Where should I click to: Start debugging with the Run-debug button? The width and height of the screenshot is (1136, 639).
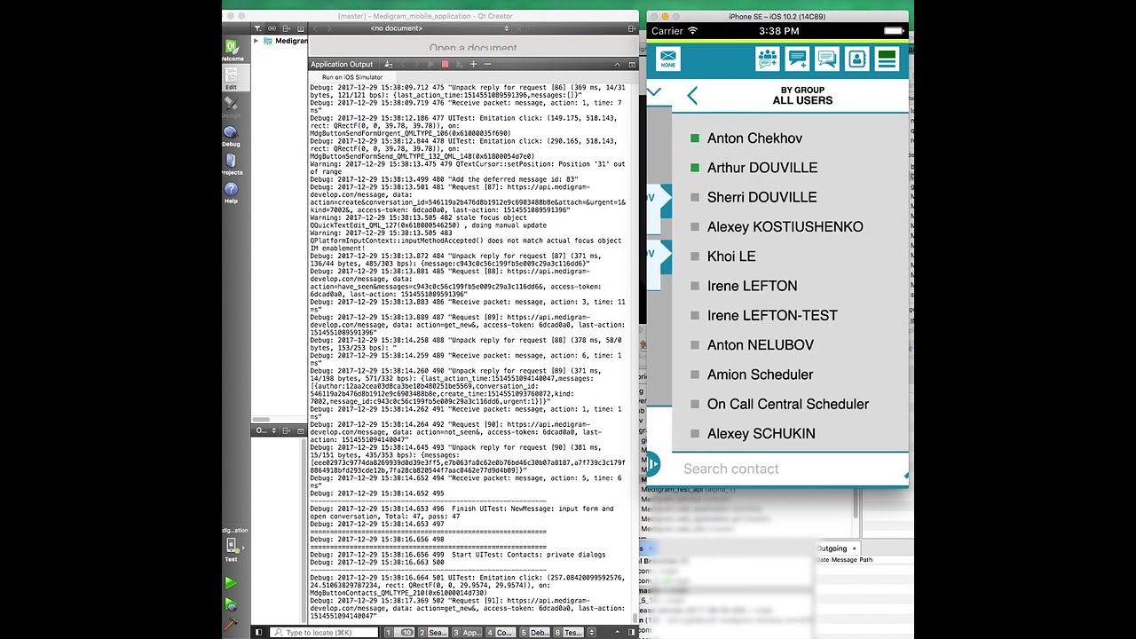(x=231, y=604)
